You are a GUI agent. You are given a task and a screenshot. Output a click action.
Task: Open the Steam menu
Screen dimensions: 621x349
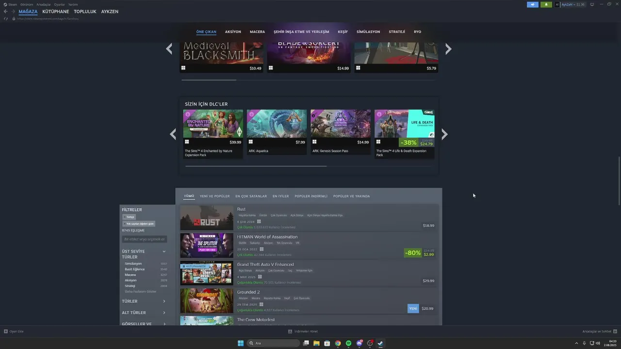13,4
